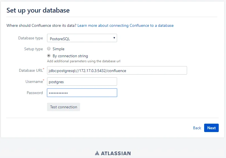Click the 'Setup type' label

(x=33, y=49)
